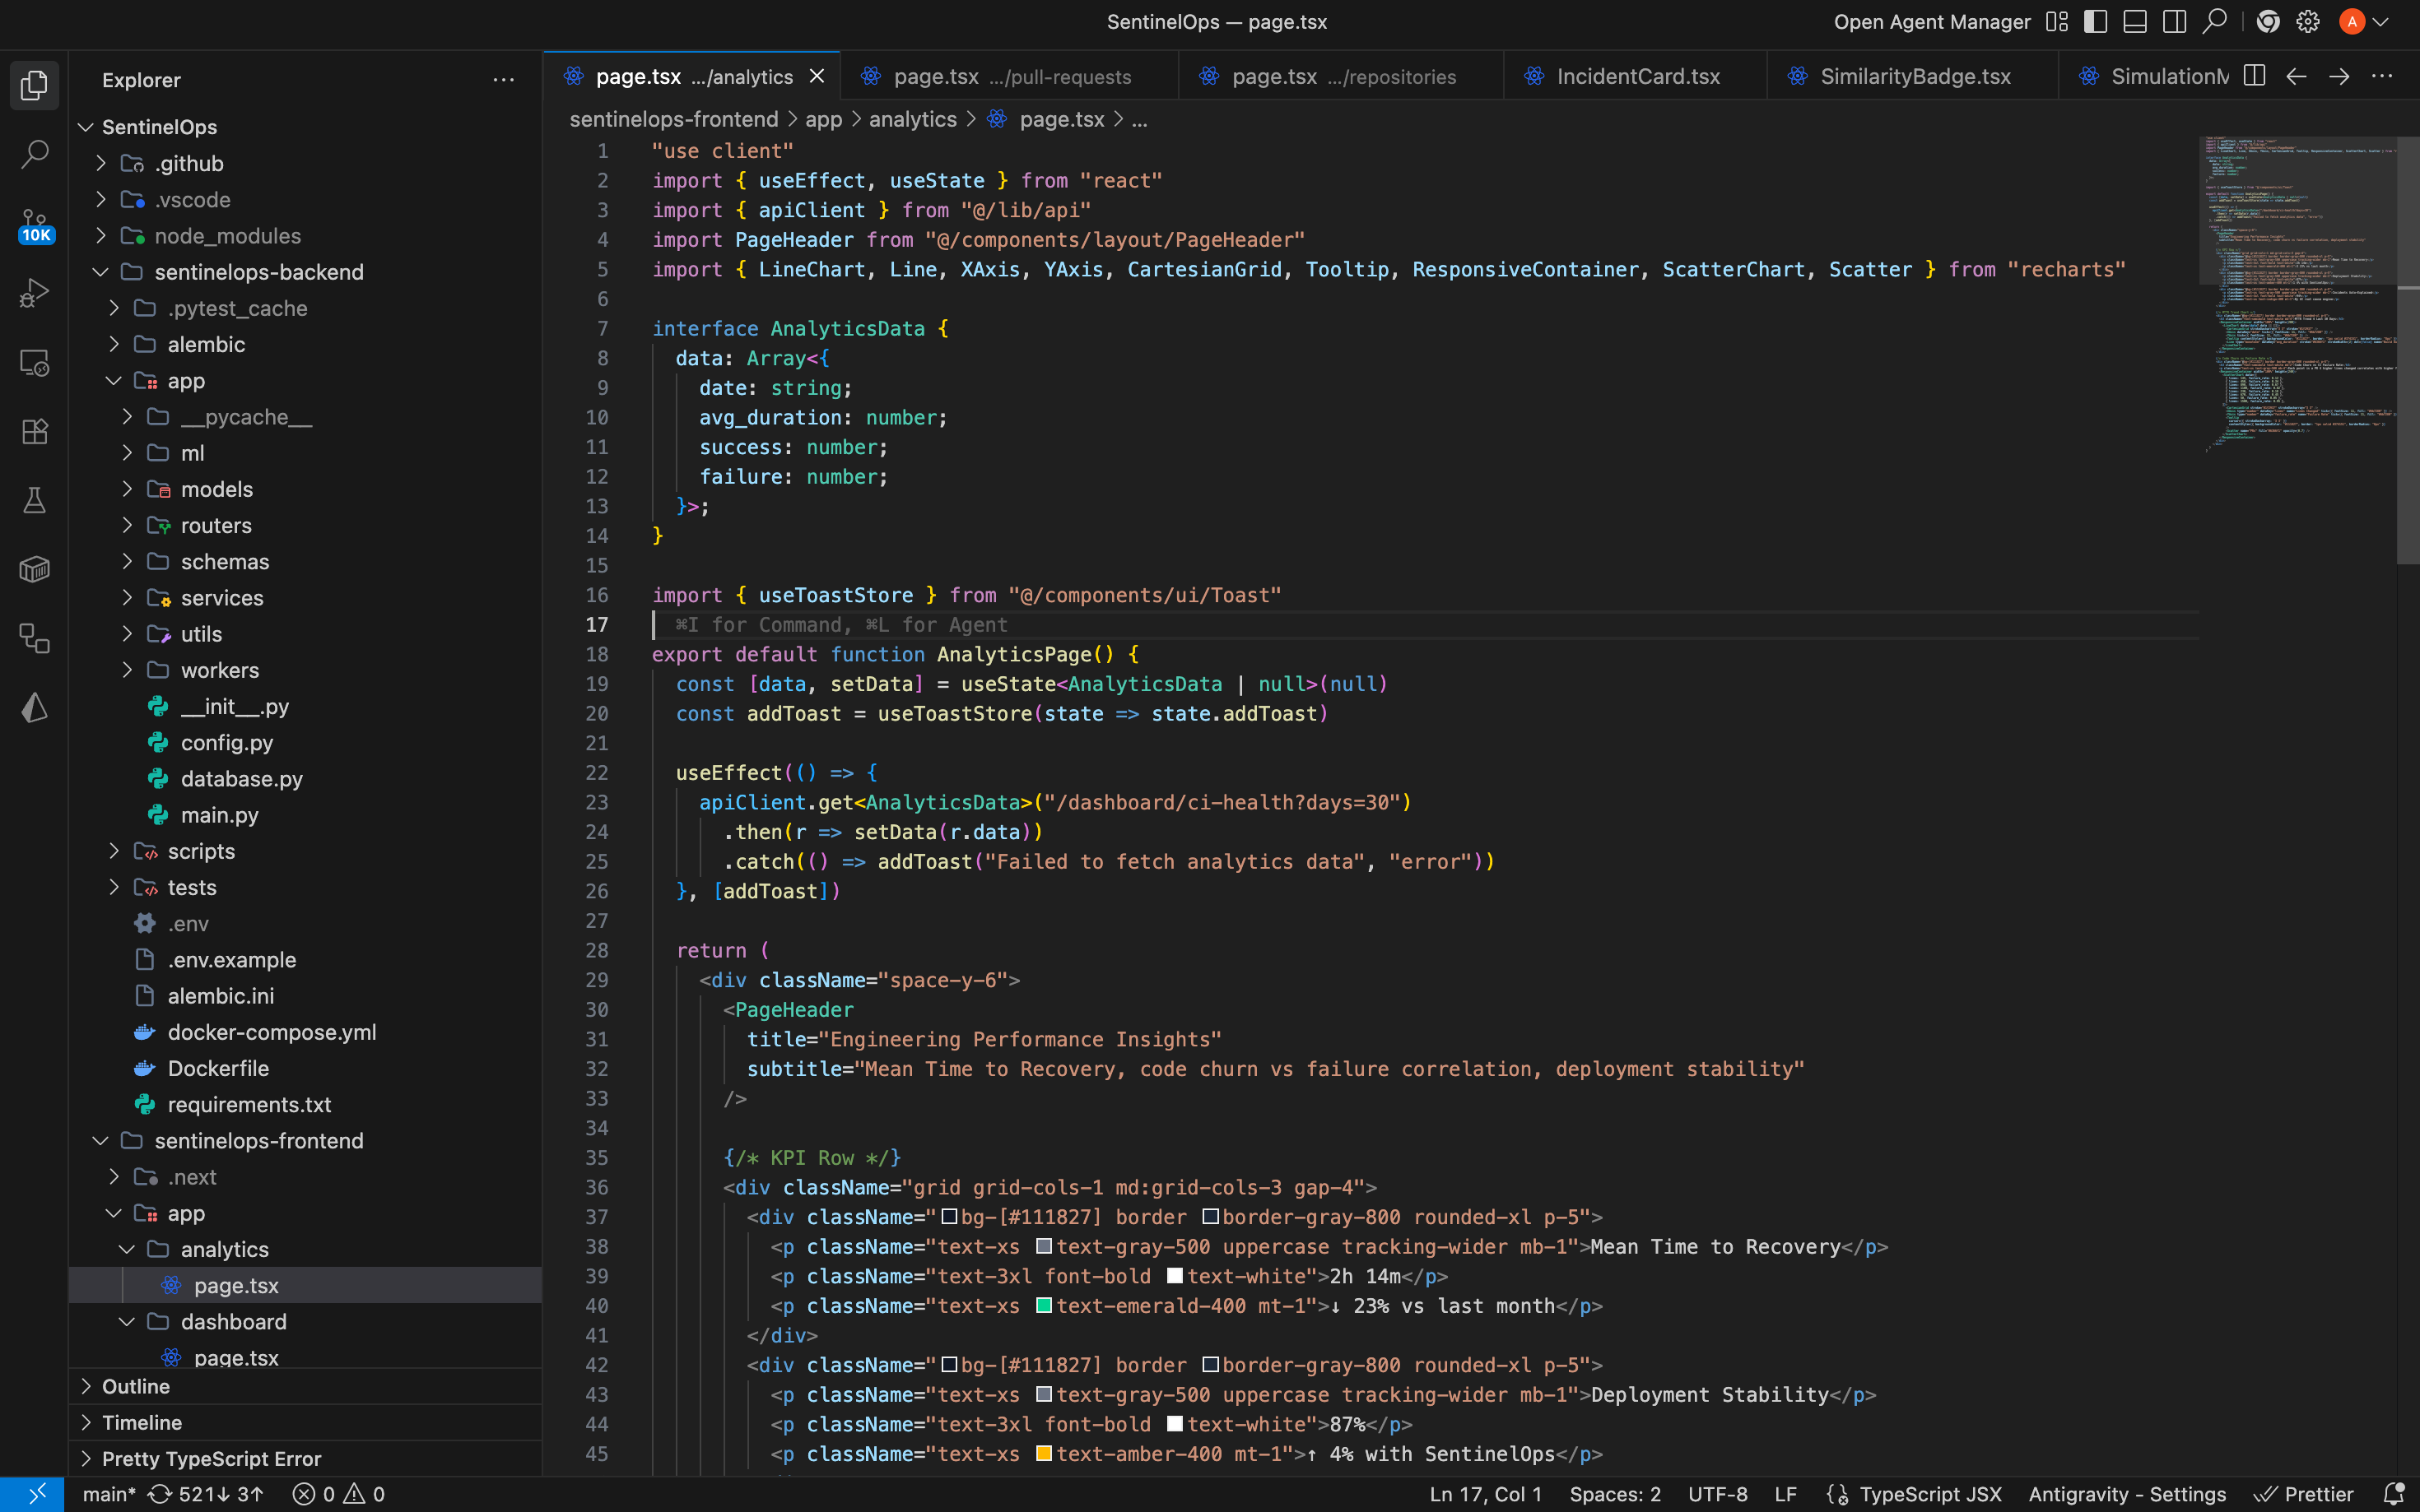
Task: Expand the Outline section
Action: click(x=136, y=1386)
